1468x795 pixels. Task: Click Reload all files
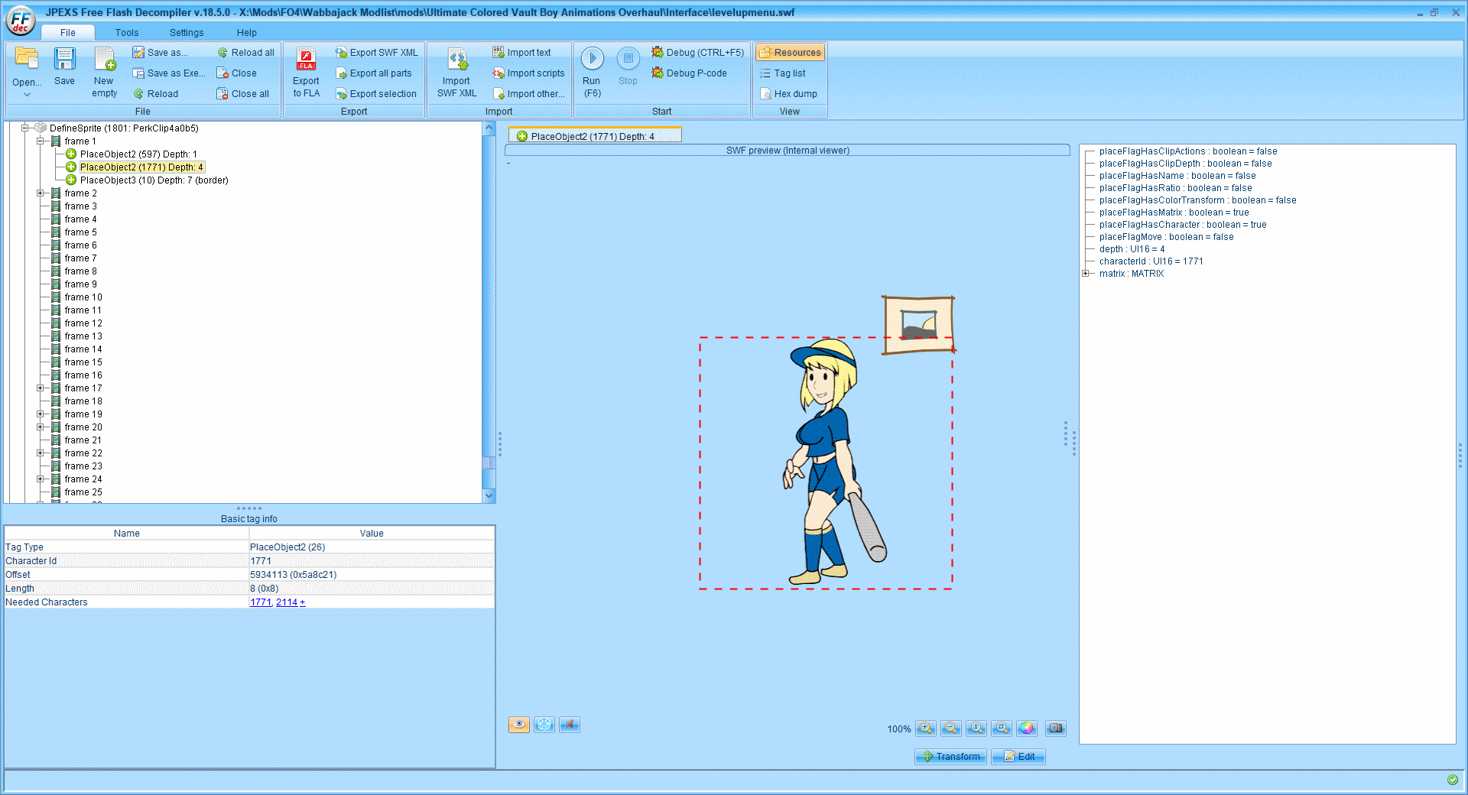pyautogui.click(x=245, y=53)
